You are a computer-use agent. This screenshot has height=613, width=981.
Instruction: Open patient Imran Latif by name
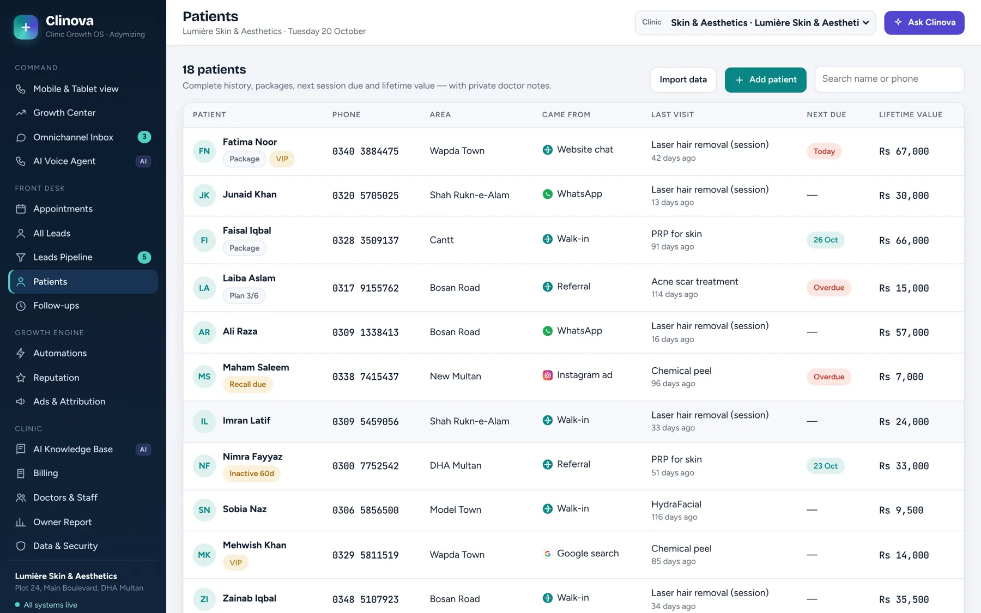click(246, 421)
